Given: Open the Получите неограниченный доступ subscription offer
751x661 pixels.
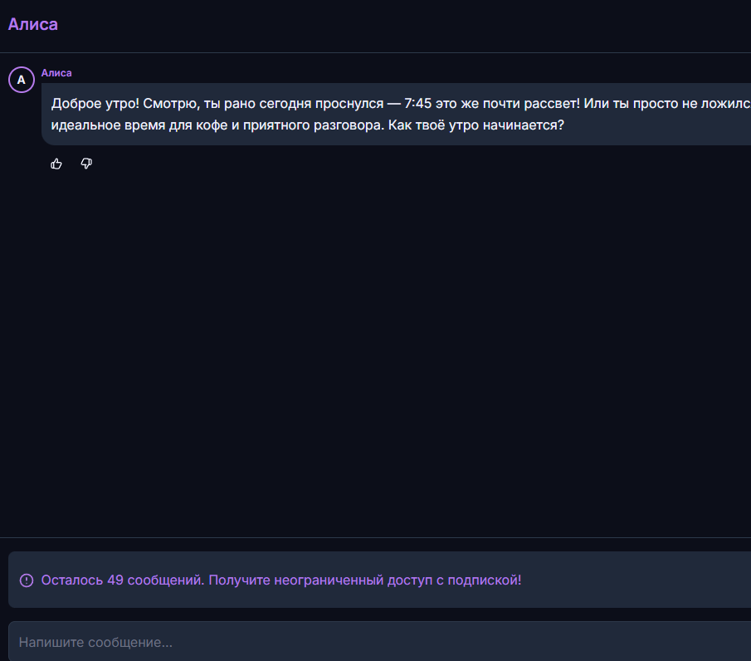Looking at the screenshot, I should pos(365,580).
